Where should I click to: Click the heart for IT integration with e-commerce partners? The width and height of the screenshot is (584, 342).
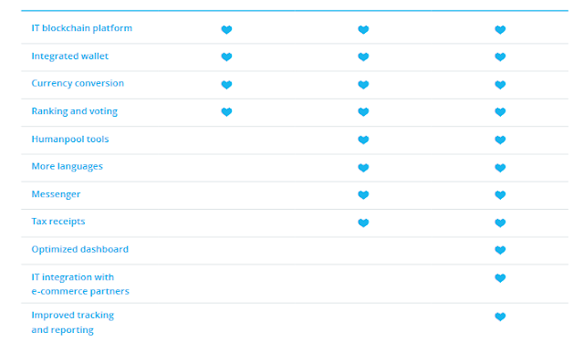[x=500, y=277]
